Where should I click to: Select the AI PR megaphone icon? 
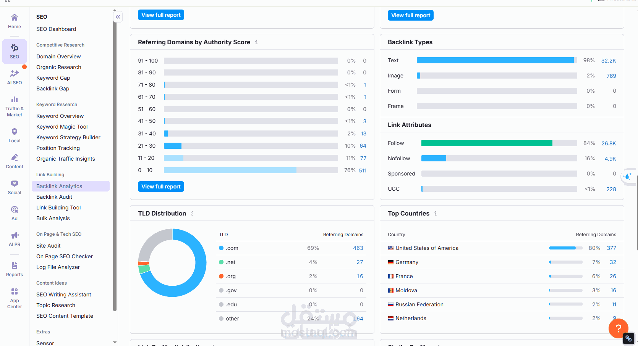tap(15, 235)
